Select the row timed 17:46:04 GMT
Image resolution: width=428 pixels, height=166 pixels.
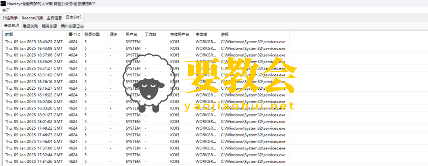point(146,141)
